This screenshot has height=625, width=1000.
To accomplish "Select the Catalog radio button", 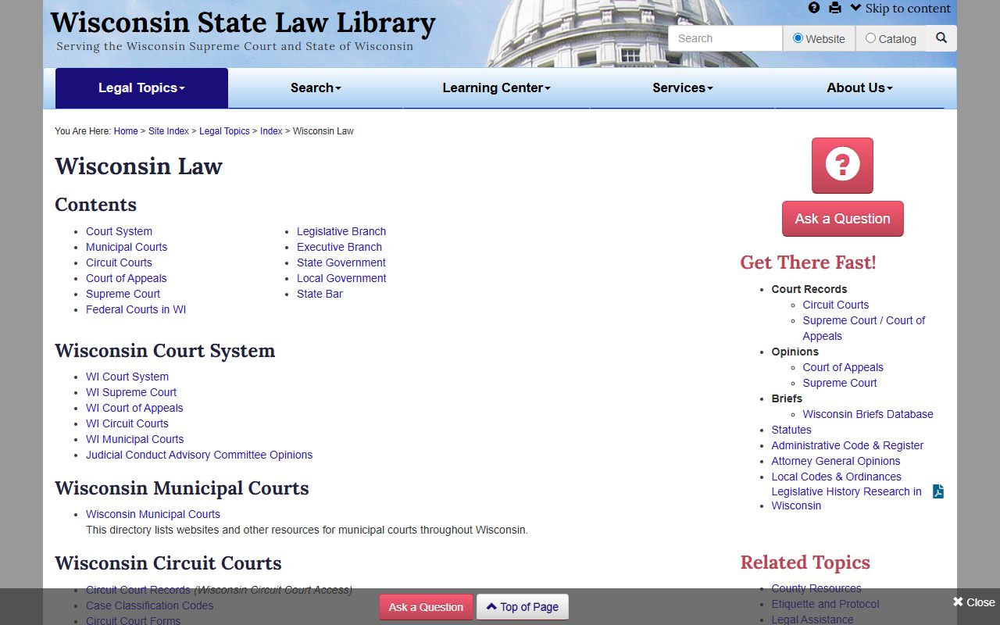I will 870,37.
